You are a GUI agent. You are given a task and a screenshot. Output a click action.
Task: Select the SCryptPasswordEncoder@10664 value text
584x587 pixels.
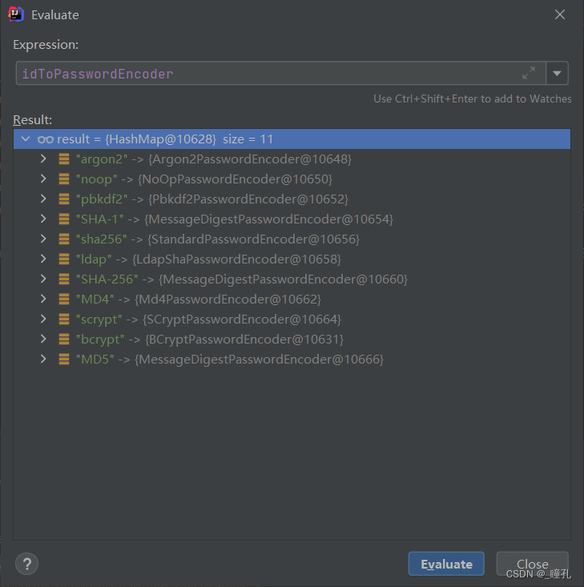click(x=242, y=320)
